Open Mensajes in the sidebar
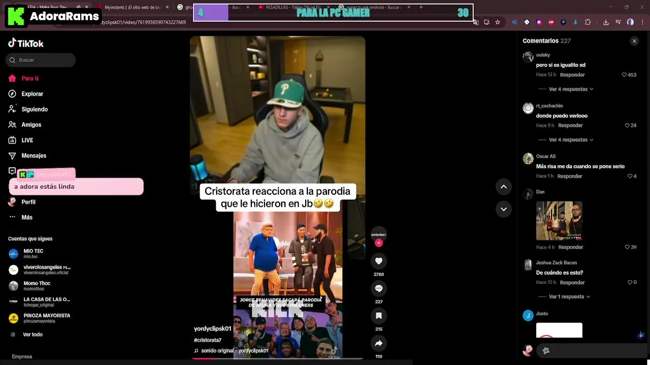The image size is (650, 365). [x=27, y=156]
